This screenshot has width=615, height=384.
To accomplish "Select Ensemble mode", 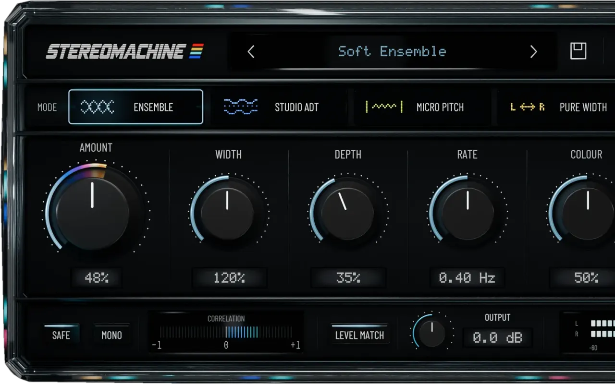I will 135,107.
